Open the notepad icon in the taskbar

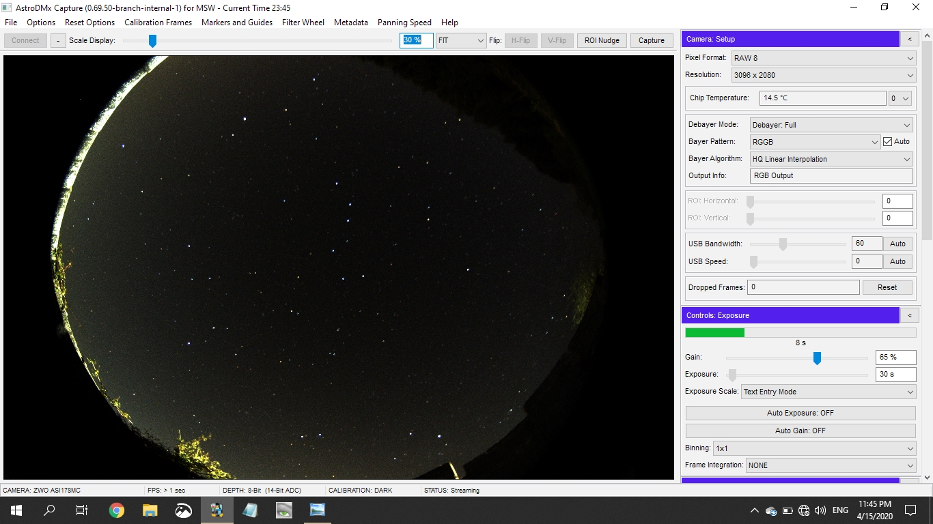[x=249, y=510]
